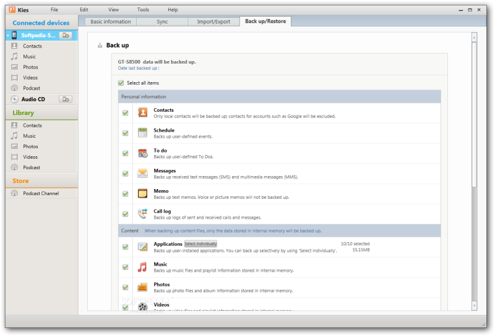Click the Call log phone icon

pos(143,214)
